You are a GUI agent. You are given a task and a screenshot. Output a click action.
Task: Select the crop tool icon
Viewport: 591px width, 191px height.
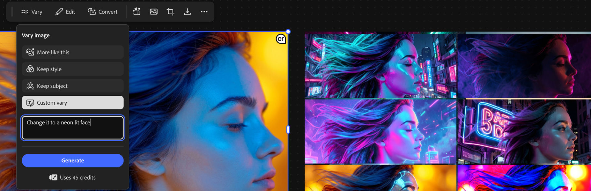pos(170,12)
